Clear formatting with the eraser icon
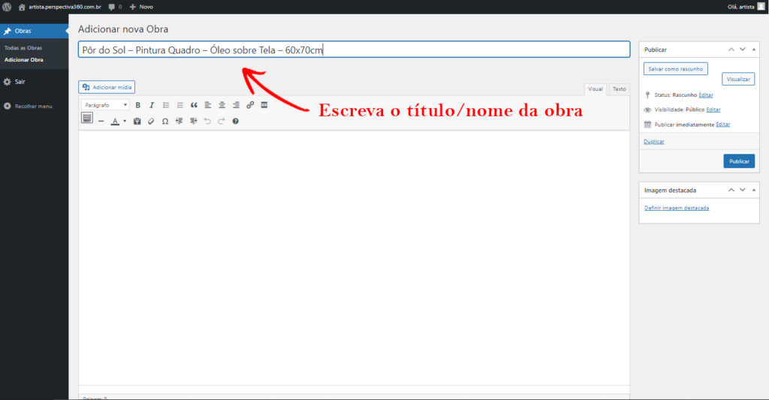The width and height of the screenshot is (769, 400). pos(151,121)
